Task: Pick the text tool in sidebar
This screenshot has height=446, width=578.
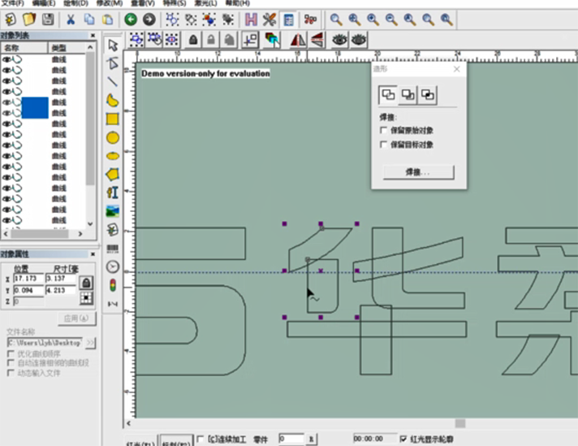Action: 113,192
